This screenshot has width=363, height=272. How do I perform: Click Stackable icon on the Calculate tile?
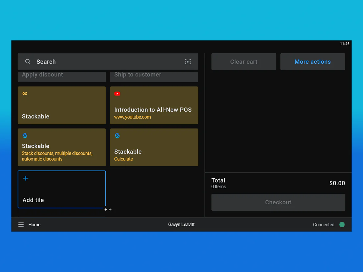click(x=117, y=136)
